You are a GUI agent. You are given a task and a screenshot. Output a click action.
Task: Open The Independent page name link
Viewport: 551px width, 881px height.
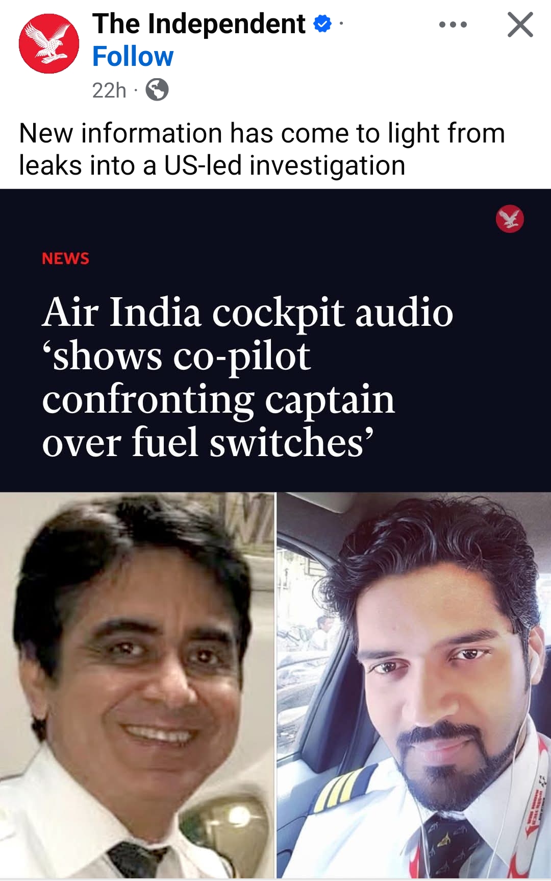coord(199,23)
